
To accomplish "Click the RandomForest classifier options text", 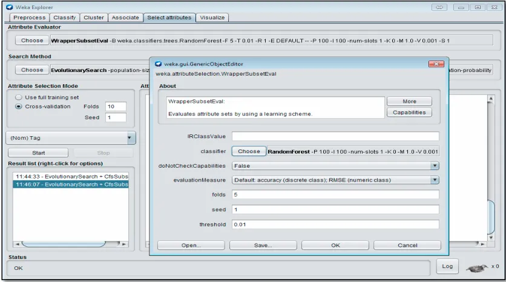I will tap(353, 152).
